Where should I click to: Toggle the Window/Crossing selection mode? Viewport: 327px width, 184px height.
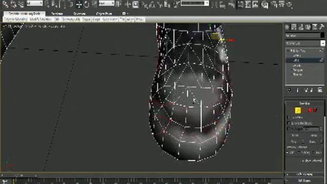pyautogui.click(x=71, y=4)
